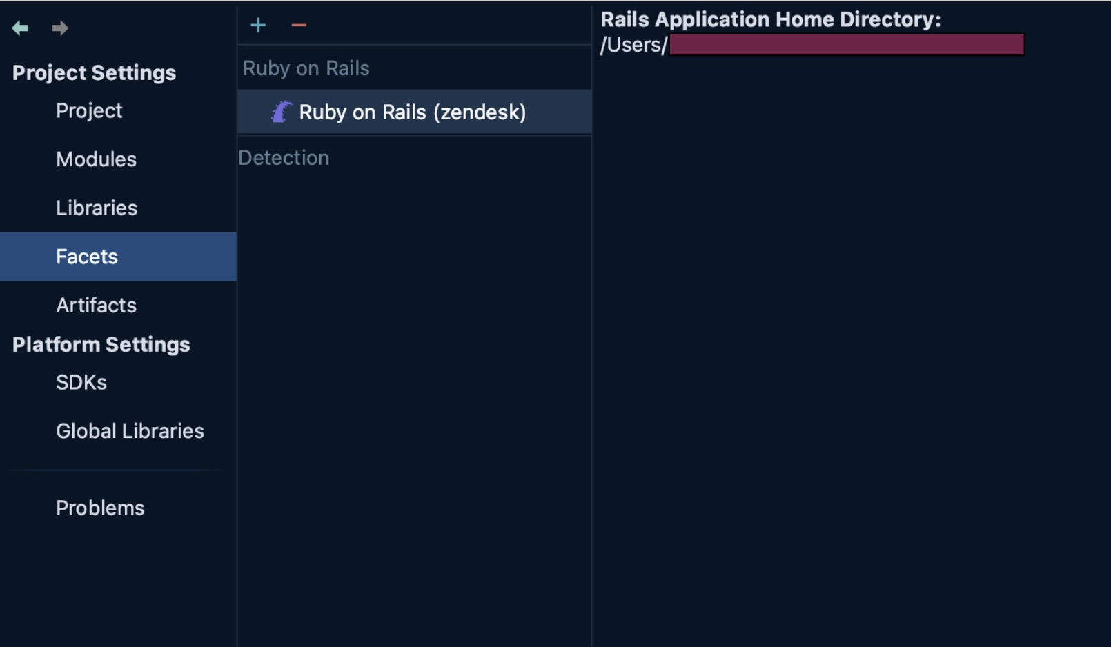The image size is (1111, 647).
Task: Go to Libraries settings
Action: click(x=97, y=208)
